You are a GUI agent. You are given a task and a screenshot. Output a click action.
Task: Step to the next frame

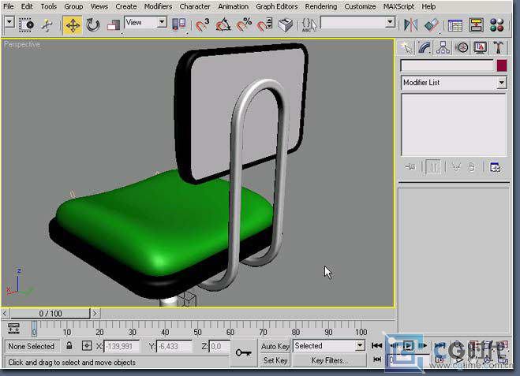[422, 345]
